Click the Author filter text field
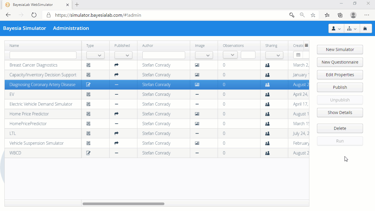This screenshot has height=211, width=375. (164, 55)
